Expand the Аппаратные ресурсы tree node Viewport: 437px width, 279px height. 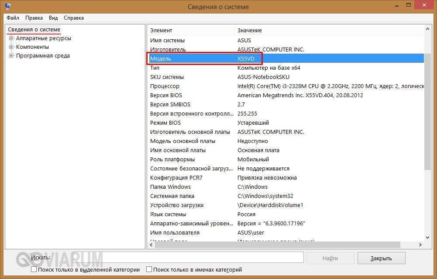click(11, 38)
